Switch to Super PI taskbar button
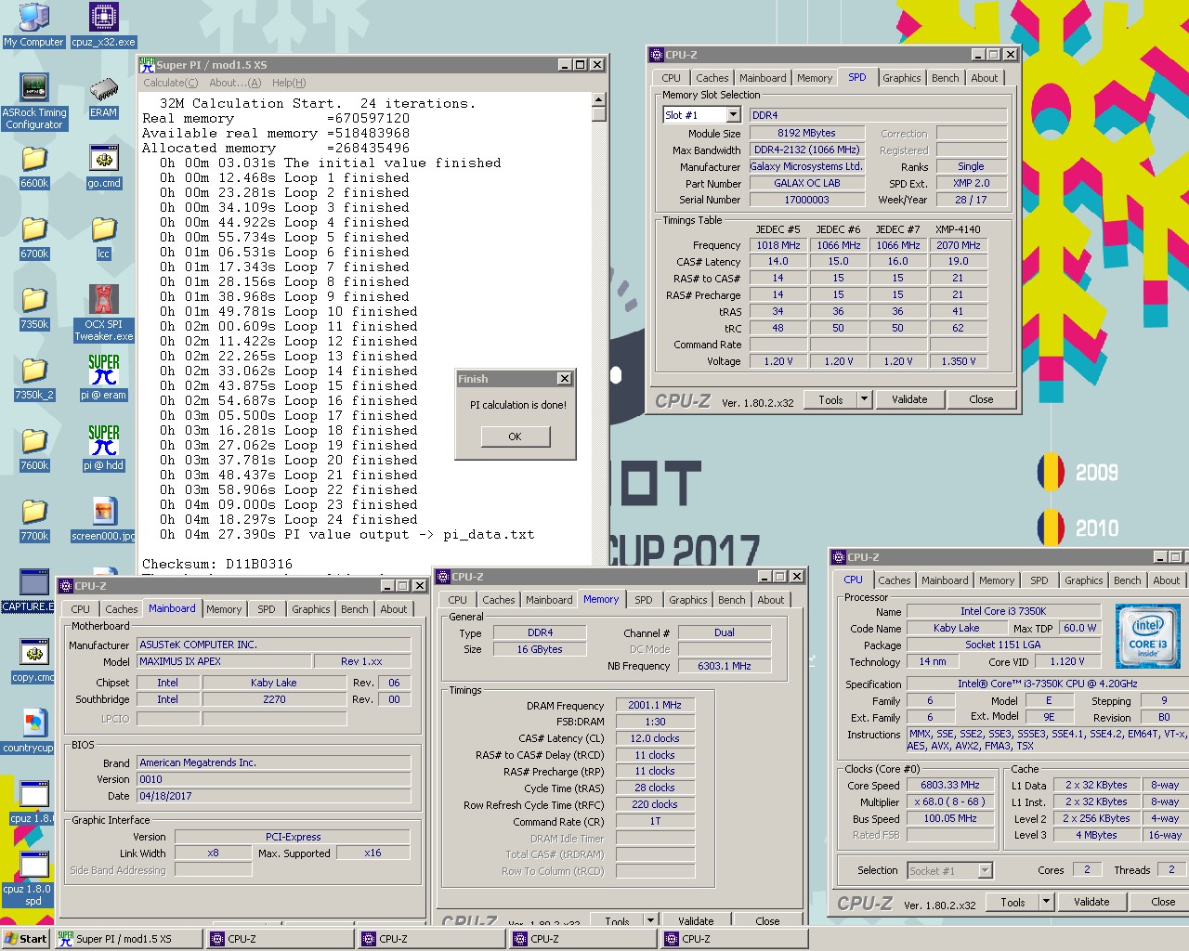Viewport: 1189px width, 951px height. (x=127, y=939)
